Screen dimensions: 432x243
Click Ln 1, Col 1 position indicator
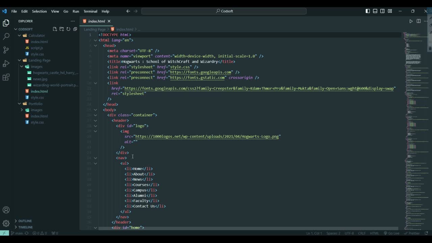click(x=314, y=233)
